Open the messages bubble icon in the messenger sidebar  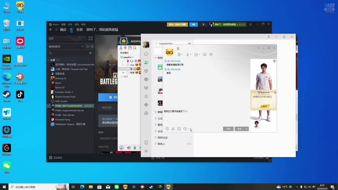146,54
